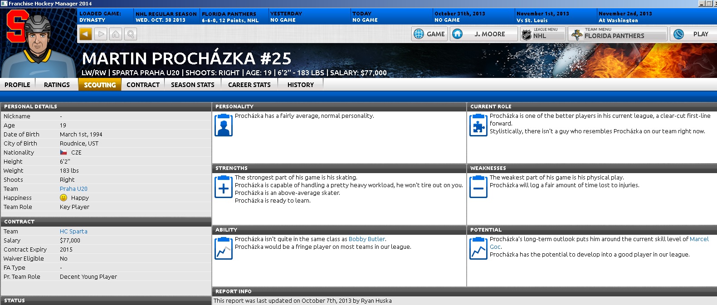Switch to the PROFILE tab
The image size is (717, 305).
pyautogui.click(x=17, y=85)
